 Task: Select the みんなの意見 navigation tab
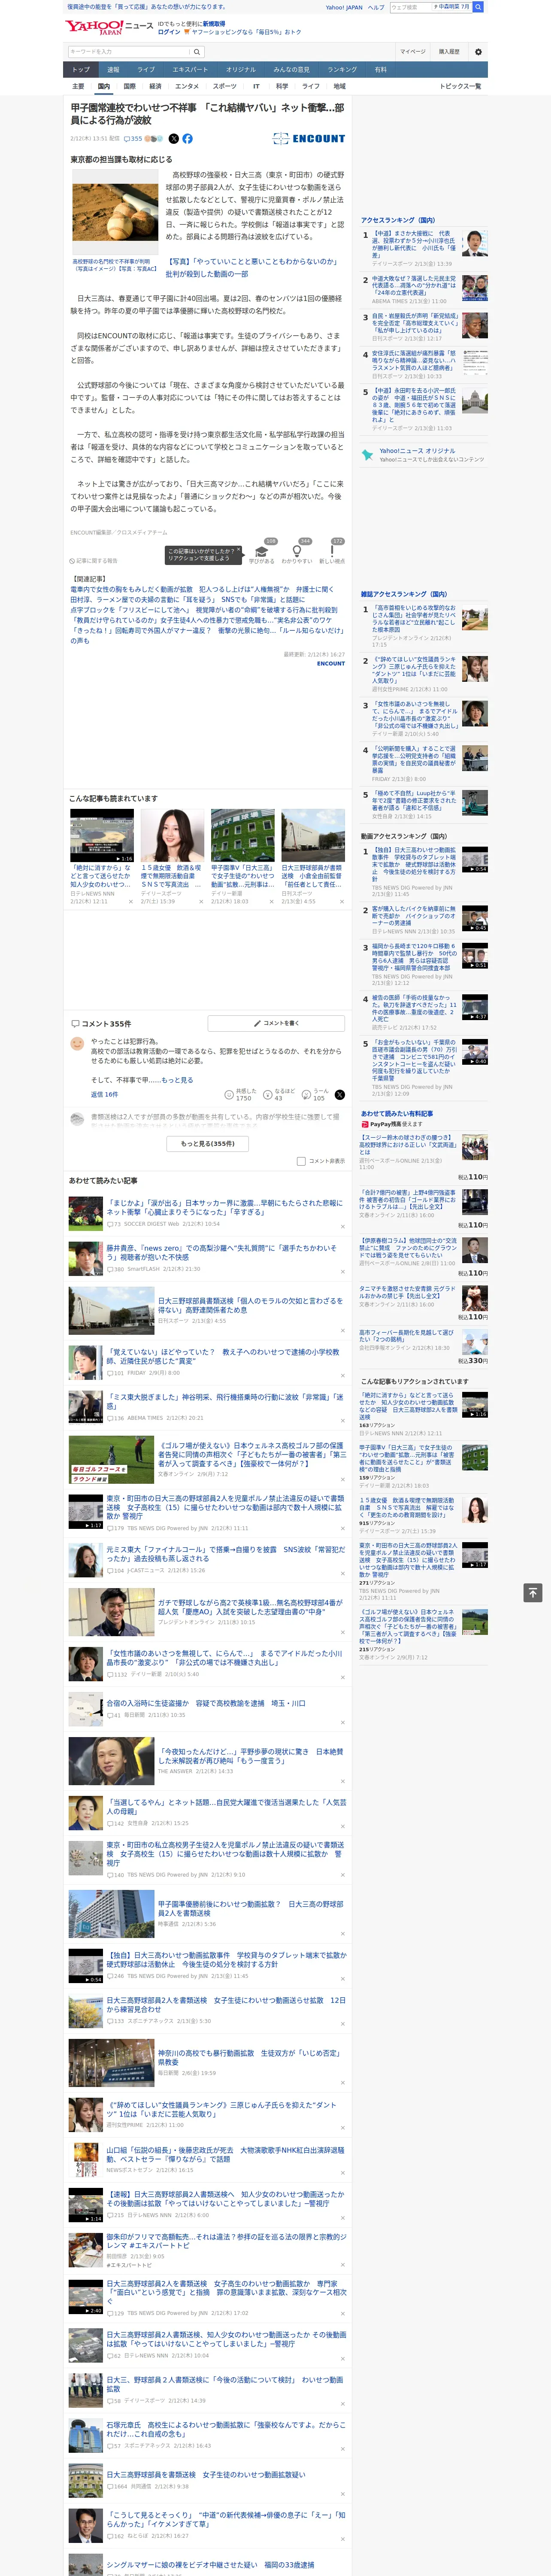291,70
